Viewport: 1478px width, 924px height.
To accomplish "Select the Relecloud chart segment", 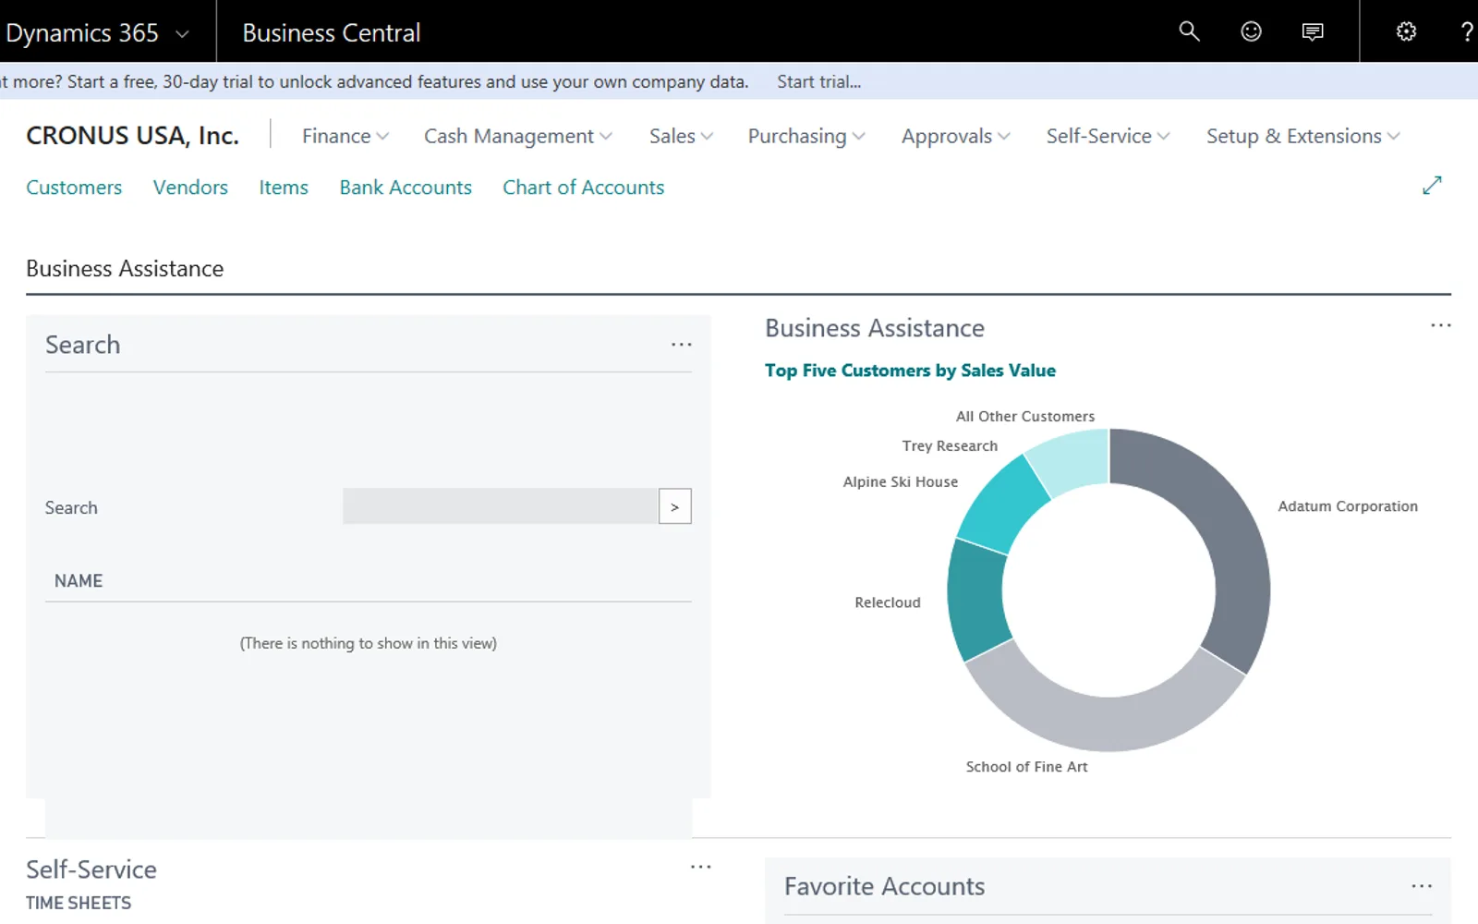I will 977,600.
